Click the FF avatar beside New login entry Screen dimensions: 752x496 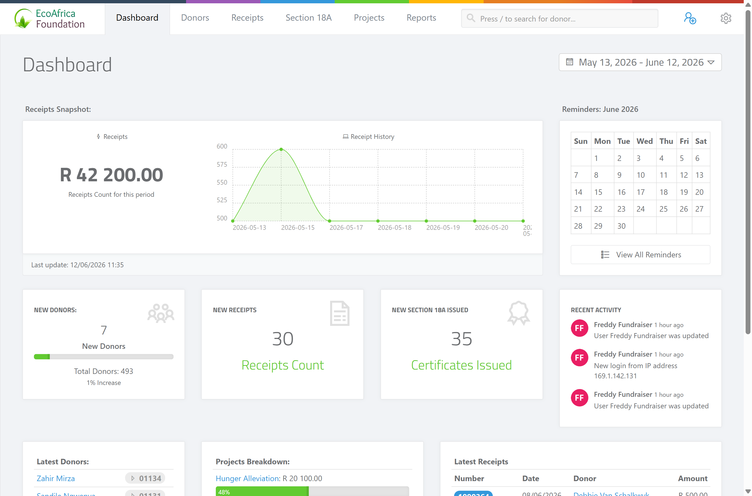click(579, 358)
